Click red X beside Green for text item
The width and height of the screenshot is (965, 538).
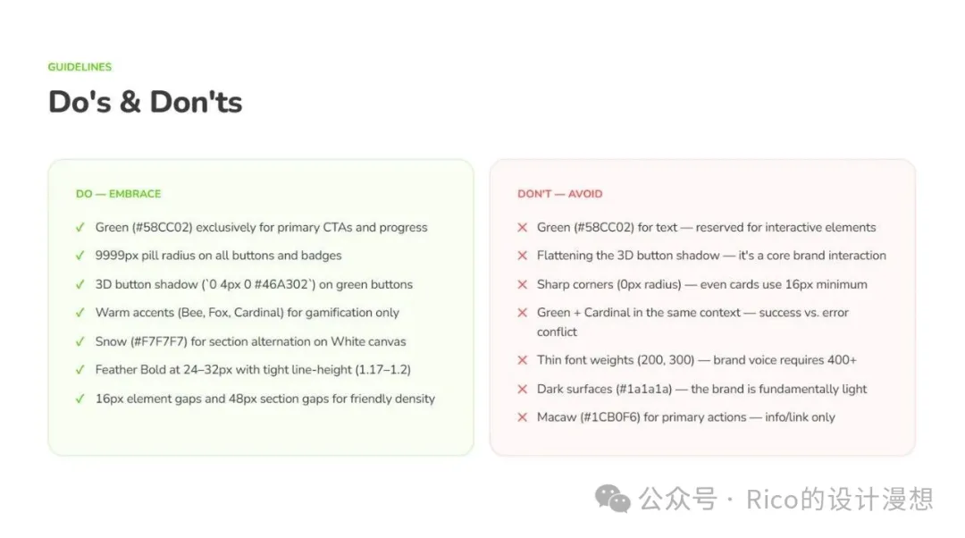click(x=523, y=228)
